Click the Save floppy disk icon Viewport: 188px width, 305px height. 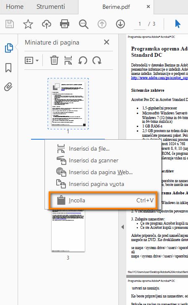tap(9, 24)
